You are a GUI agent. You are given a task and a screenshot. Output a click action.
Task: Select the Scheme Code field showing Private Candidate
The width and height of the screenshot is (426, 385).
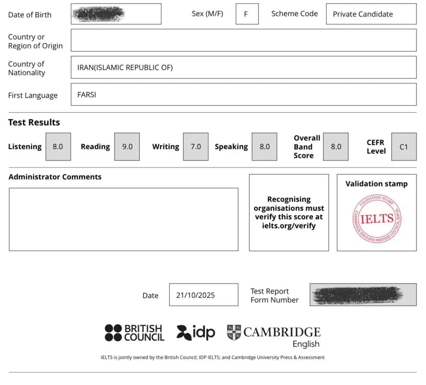tap(371, 14)
